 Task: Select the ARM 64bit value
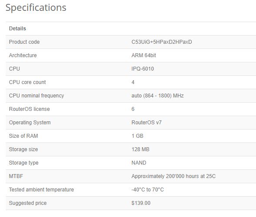coord(144,55)
